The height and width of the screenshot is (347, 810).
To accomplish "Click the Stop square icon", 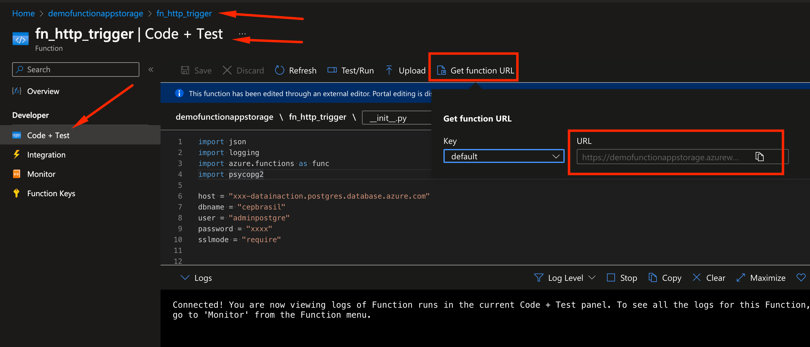I will click(x=611, y=278).
